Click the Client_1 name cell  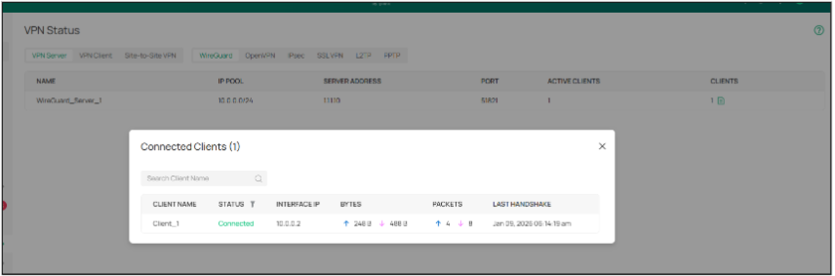point(166,224)
